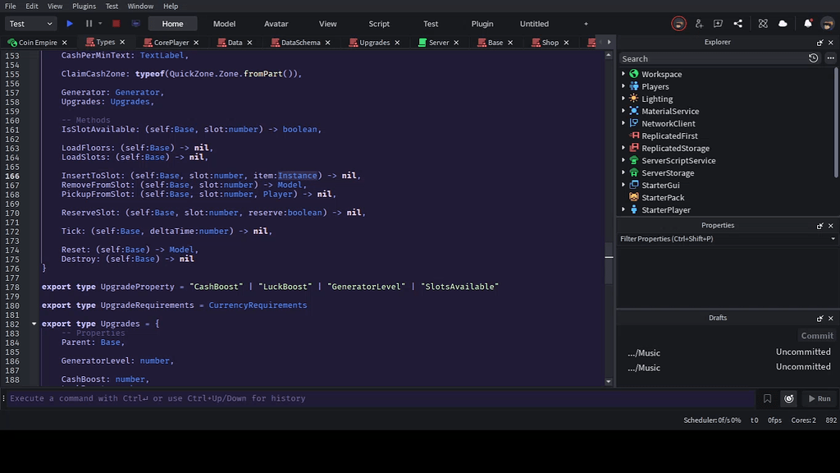This screenshot has width=840, height=473.
Task: Open the notifications bell
Action: click(x=808, y=24)
